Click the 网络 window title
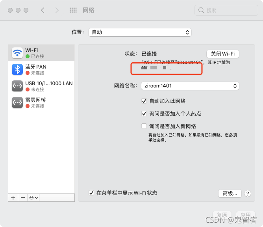This screenshot has height=227, width=263. tap(89, 10)
